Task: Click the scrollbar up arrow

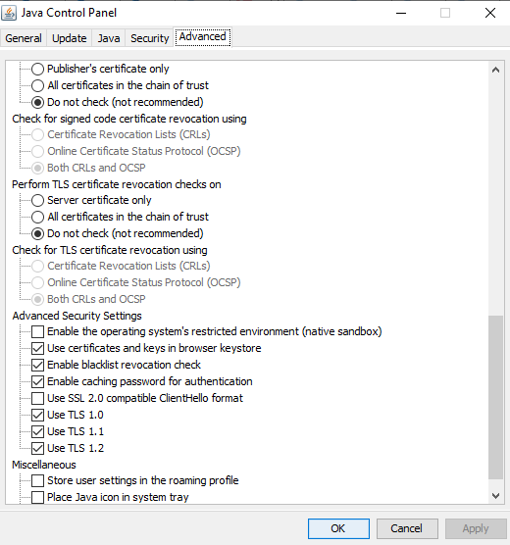Action: coord(495,70)
